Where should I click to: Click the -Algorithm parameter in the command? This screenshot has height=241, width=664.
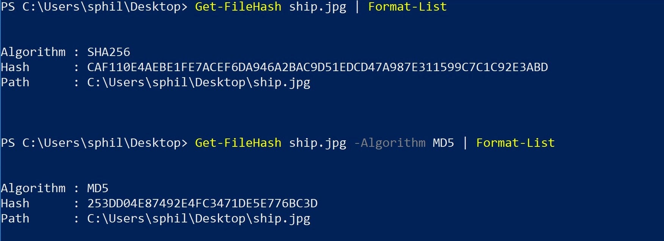(x=390, y=143)
